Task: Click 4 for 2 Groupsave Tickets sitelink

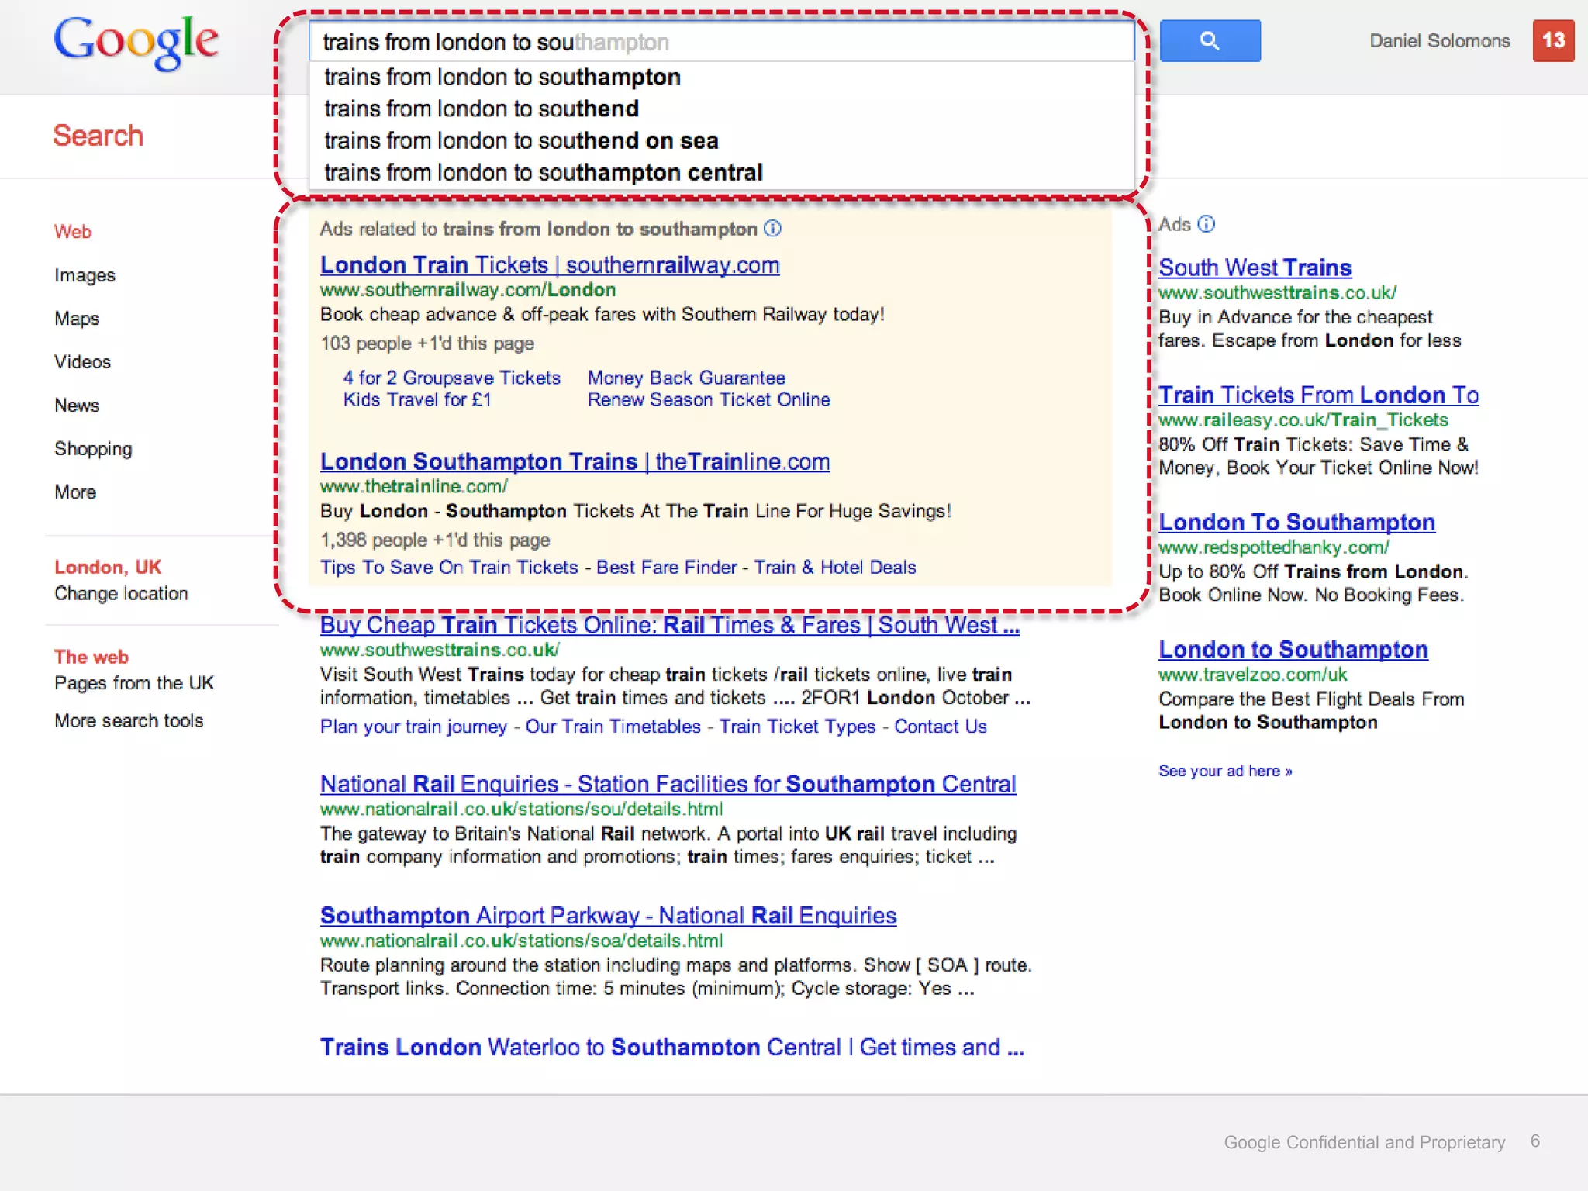Action: [x=451, y=378]
